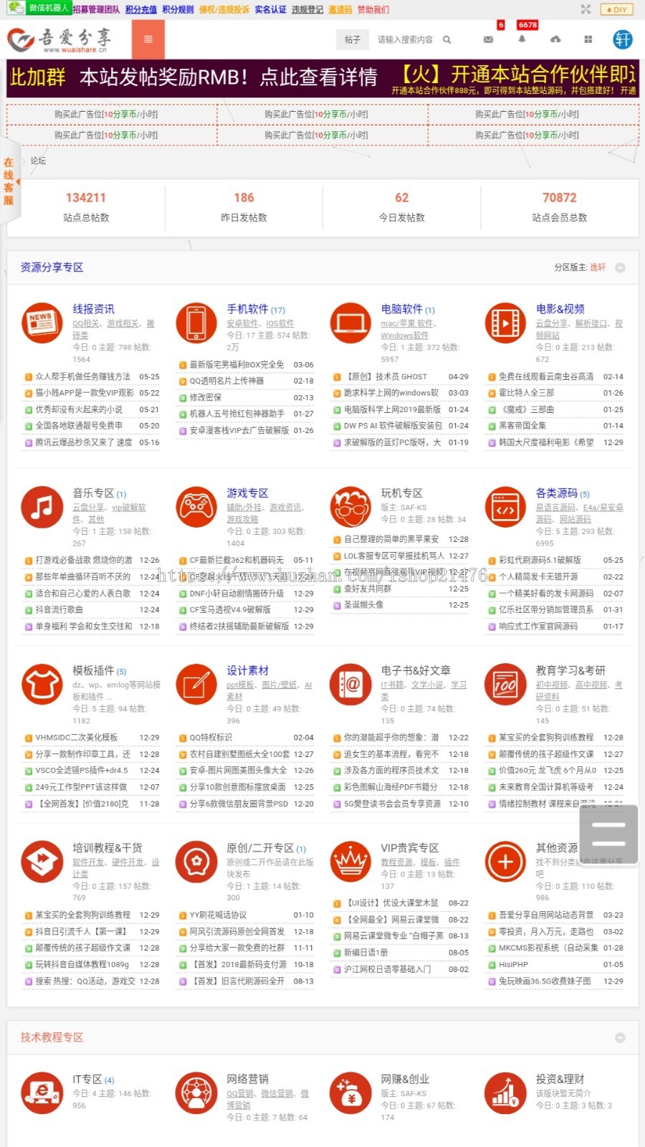Open the 网赚&创业 money bag icon
Image resolution: width=645 pixels, height=1147 pixels.
click(x=350, y=1093)
